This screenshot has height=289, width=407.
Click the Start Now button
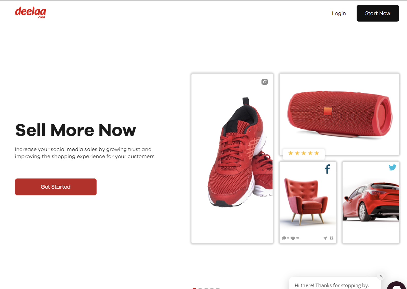coord(377,13)
